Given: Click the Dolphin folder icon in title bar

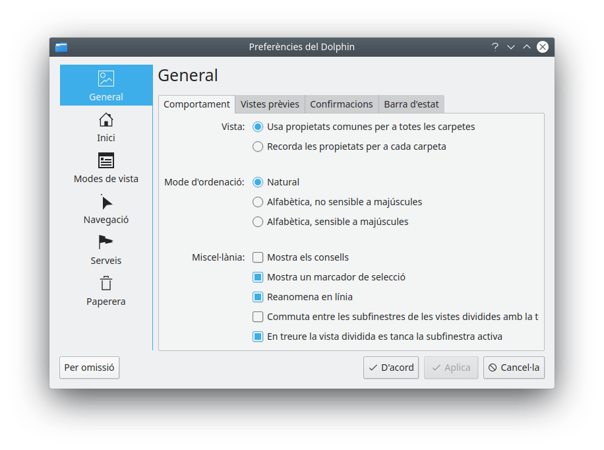Looking at the screenshot, I should (x=61, y=47).
